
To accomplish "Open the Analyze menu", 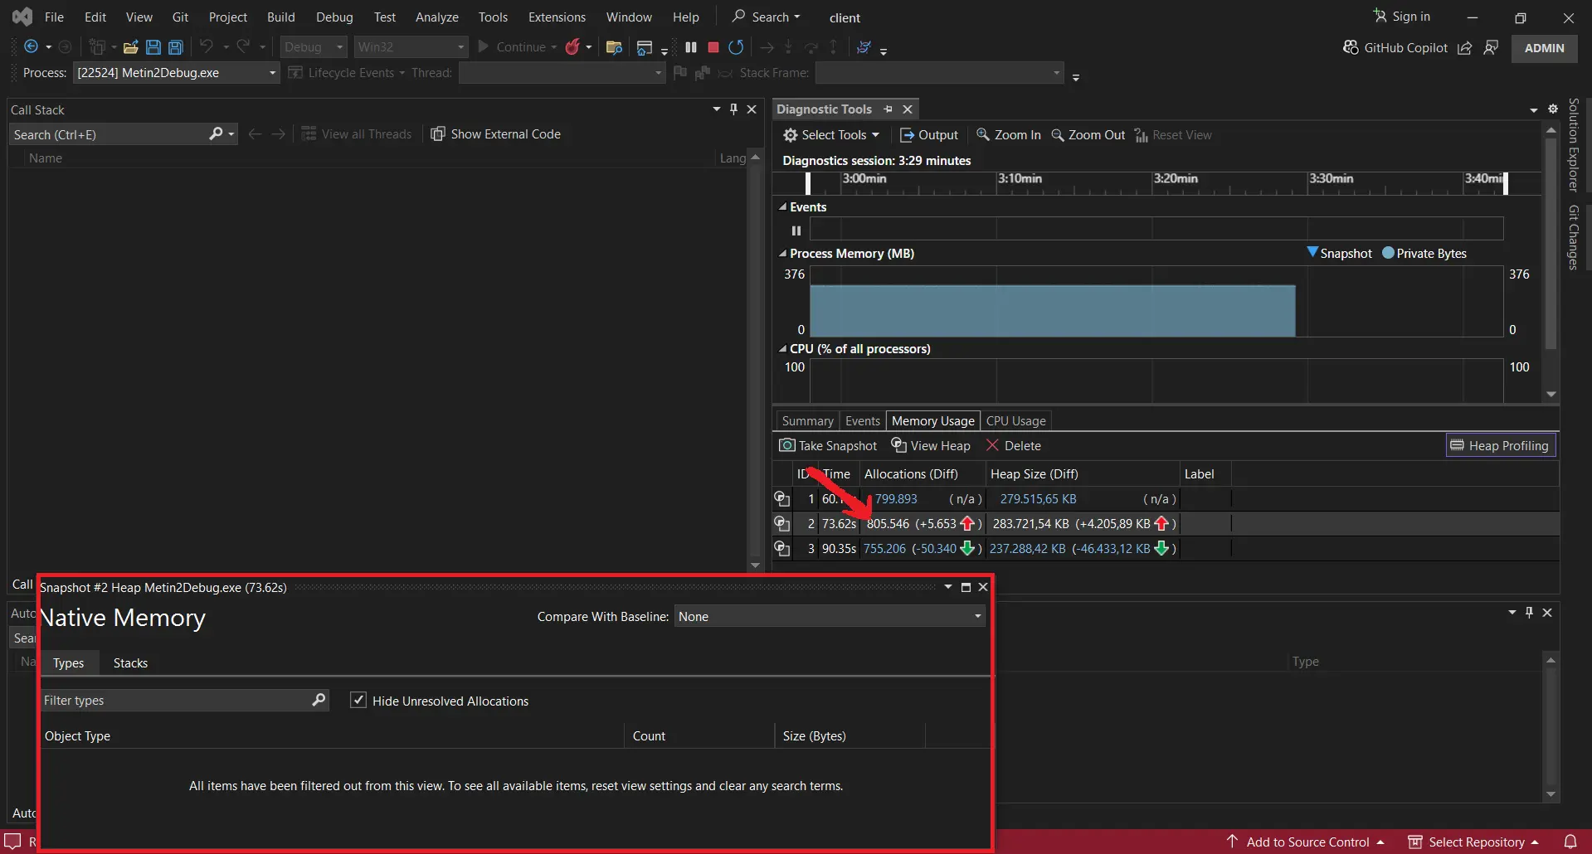I will point(436,17).
